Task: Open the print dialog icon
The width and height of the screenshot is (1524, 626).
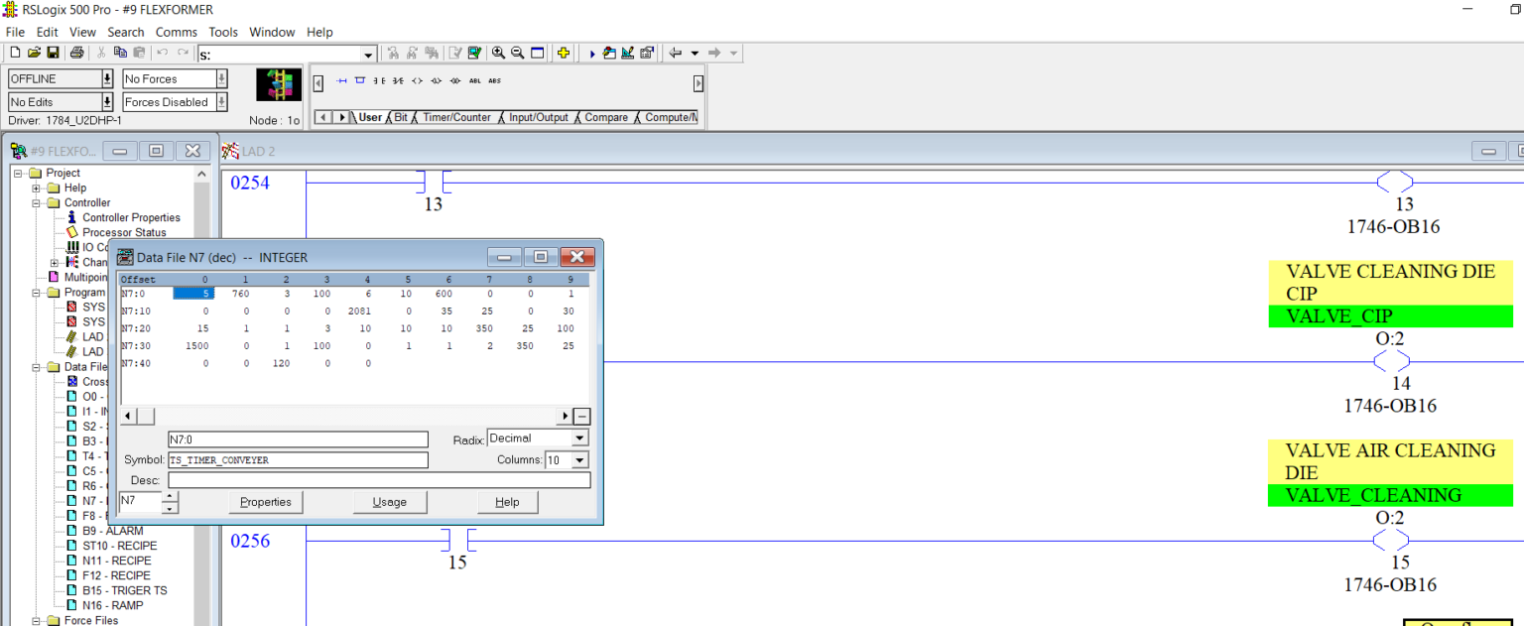Action: click(75, 53)
